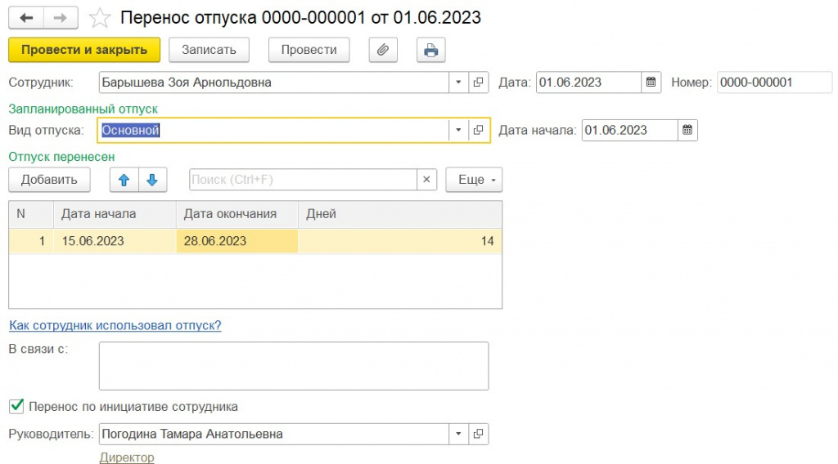
Task: Add document to favorites with star icon
Action: [99, 18]
